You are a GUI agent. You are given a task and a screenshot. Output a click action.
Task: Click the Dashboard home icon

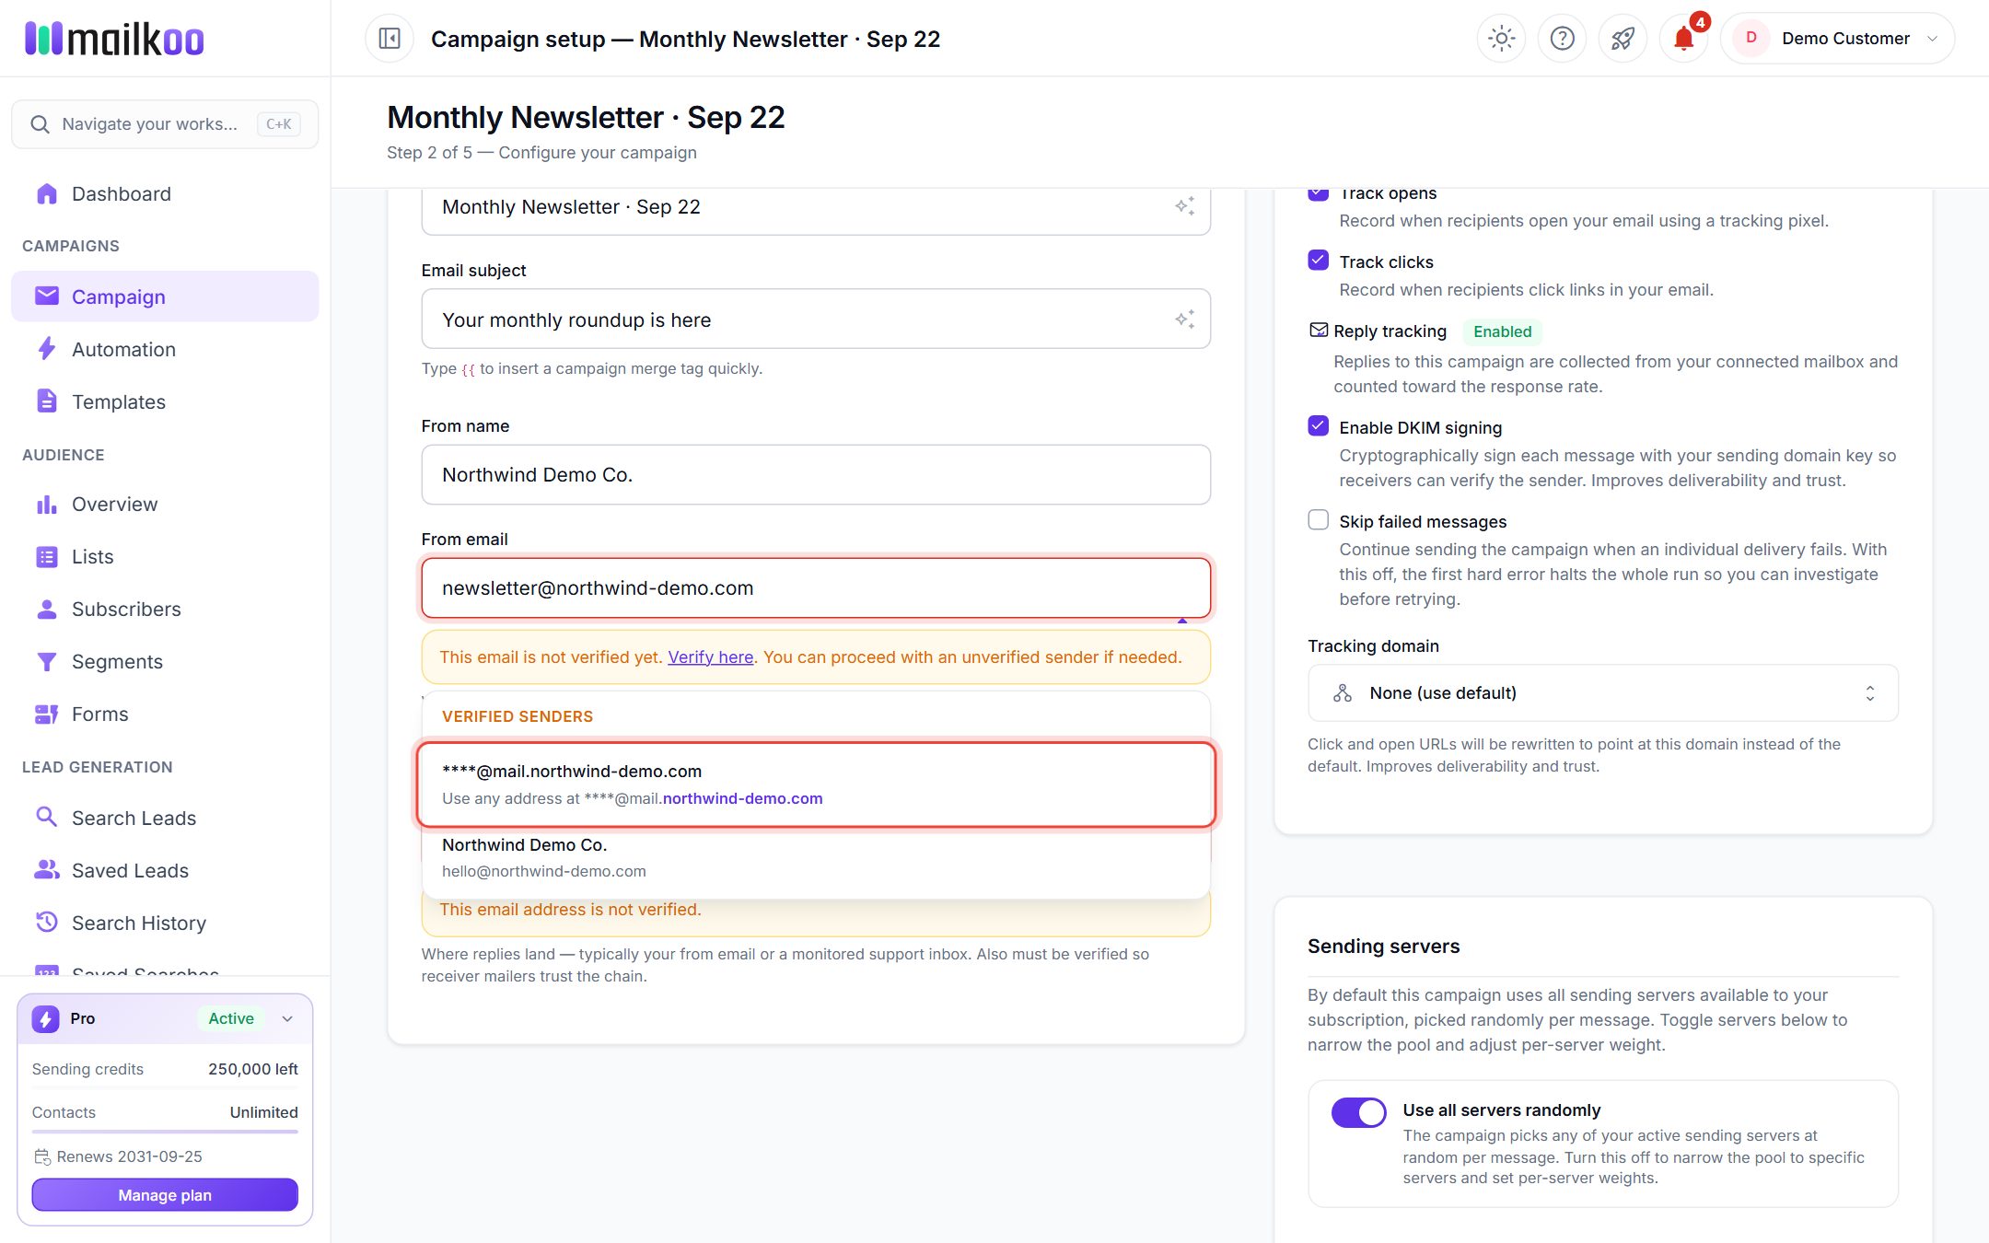click(46, 193)
